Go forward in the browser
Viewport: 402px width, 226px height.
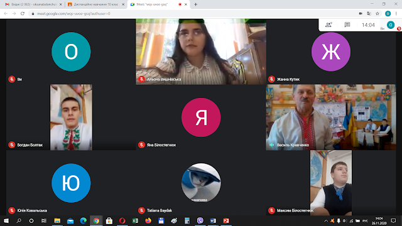click(14, 14)
